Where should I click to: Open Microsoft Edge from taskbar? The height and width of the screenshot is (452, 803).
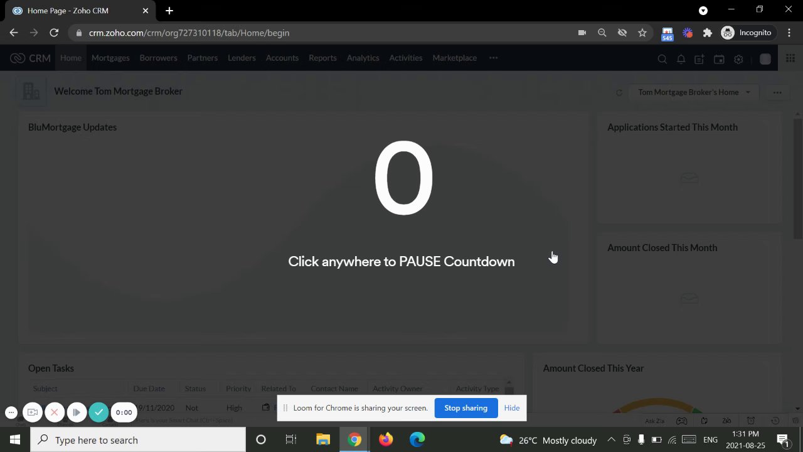tap(417, 440)
